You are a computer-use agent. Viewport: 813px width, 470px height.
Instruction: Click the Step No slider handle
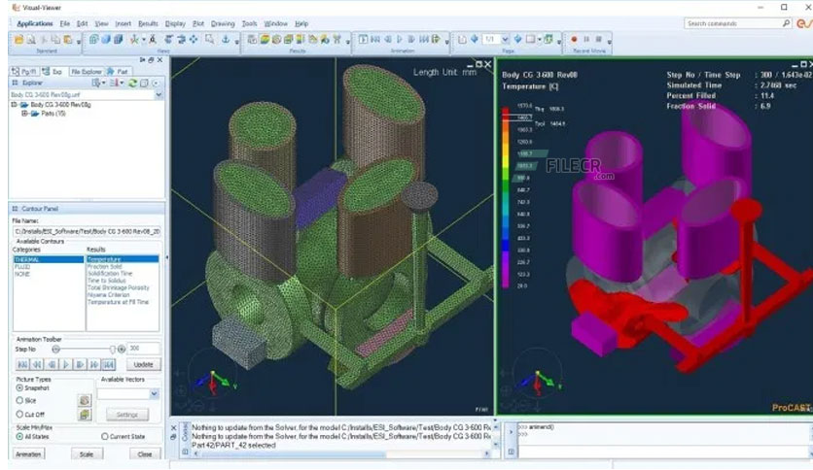coord(112,350)
